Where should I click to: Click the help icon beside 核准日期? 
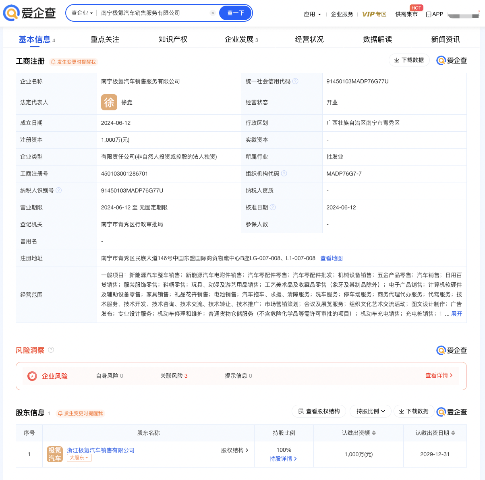273,207
